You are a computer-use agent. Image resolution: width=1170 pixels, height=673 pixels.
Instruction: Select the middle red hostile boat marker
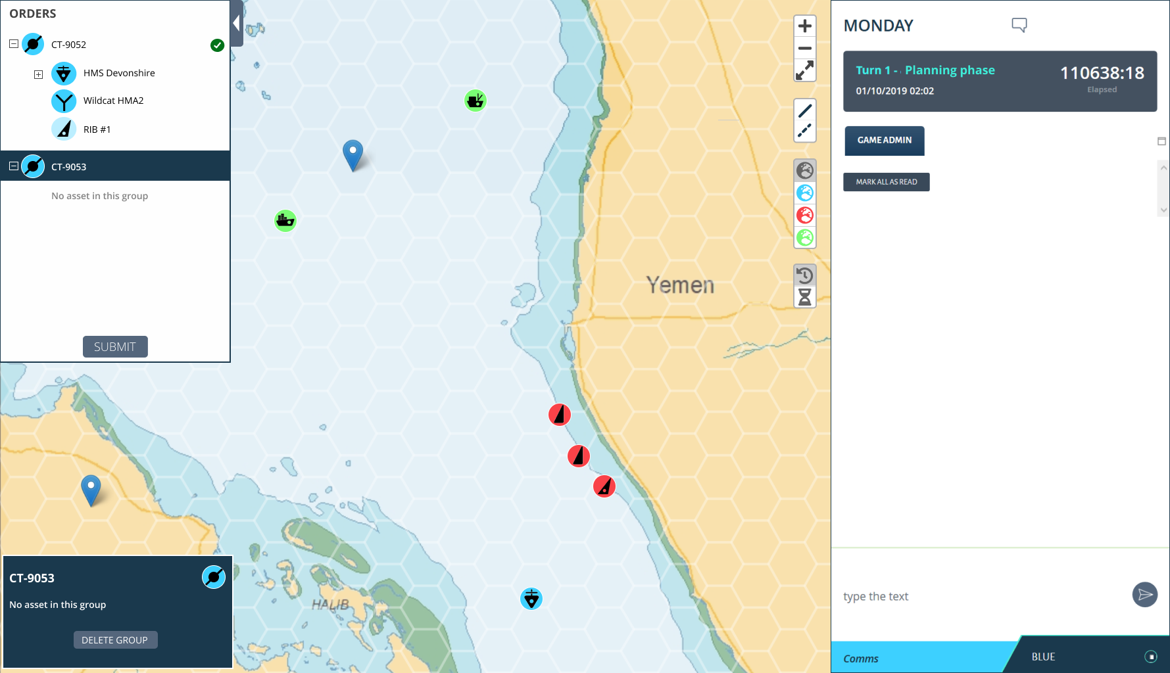tap(579, 455)
